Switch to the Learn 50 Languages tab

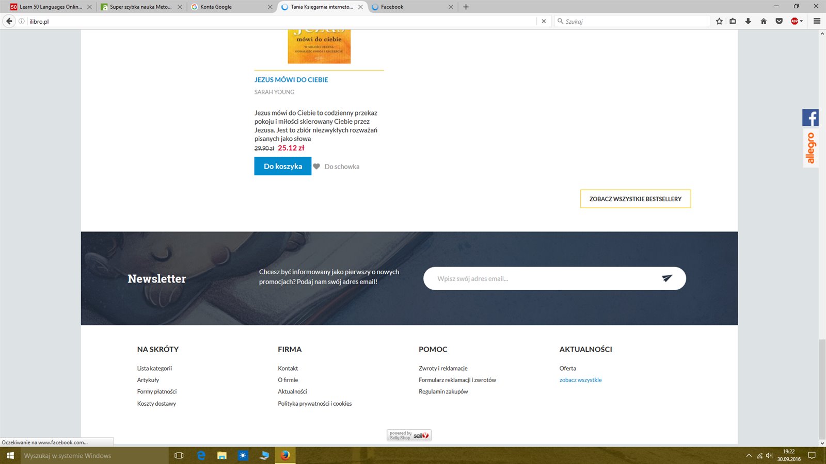(x=49, y=7)
